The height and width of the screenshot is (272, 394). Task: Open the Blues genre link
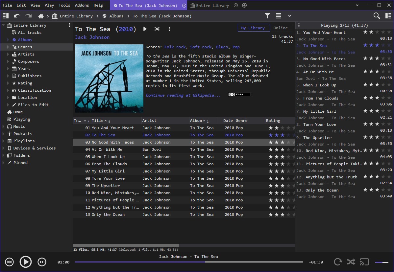[x=222, y=47]
